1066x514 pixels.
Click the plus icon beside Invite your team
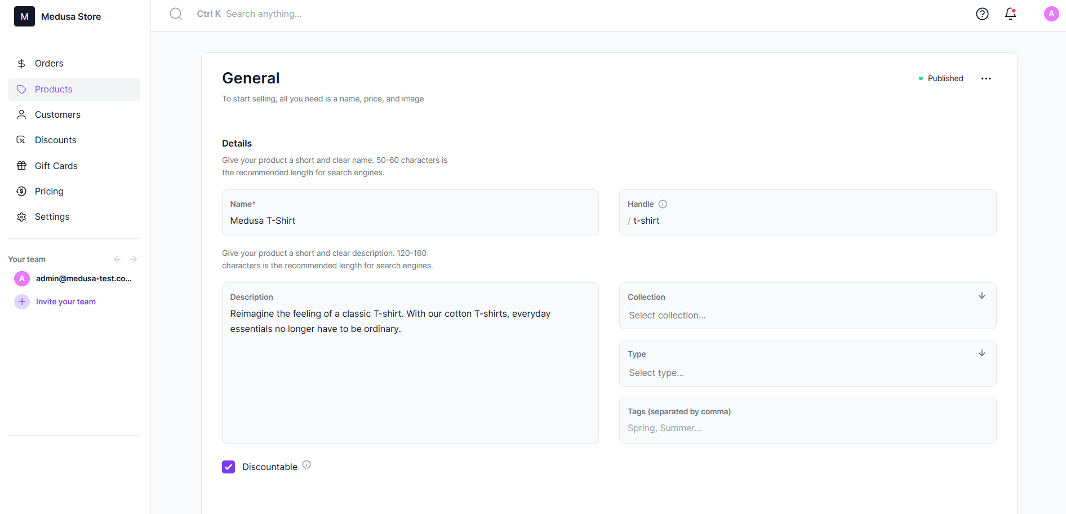[x=22, y=302]
